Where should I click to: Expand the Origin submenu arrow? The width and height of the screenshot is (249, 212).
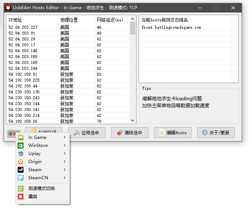click(x=65, y=162)
